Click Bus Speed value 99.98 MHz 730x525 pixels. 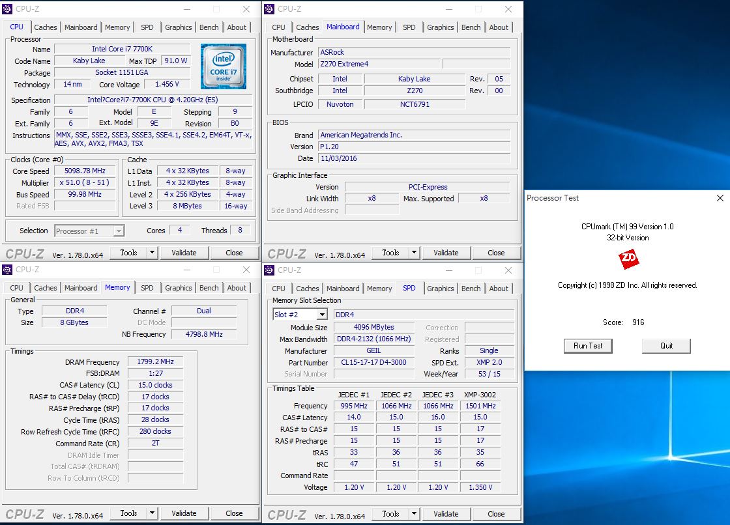85,194
